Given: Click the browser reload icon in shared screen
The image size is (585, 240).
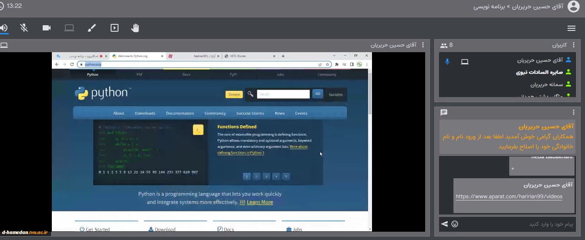Looking at the screenshot, I should pos(72,64).
